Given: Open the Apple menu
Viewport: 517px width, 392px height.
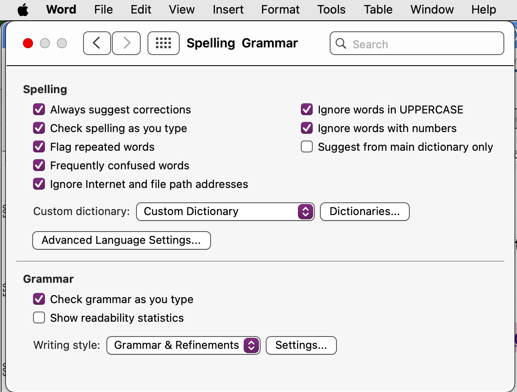Looking at the screenshot, I should point(23,9).
